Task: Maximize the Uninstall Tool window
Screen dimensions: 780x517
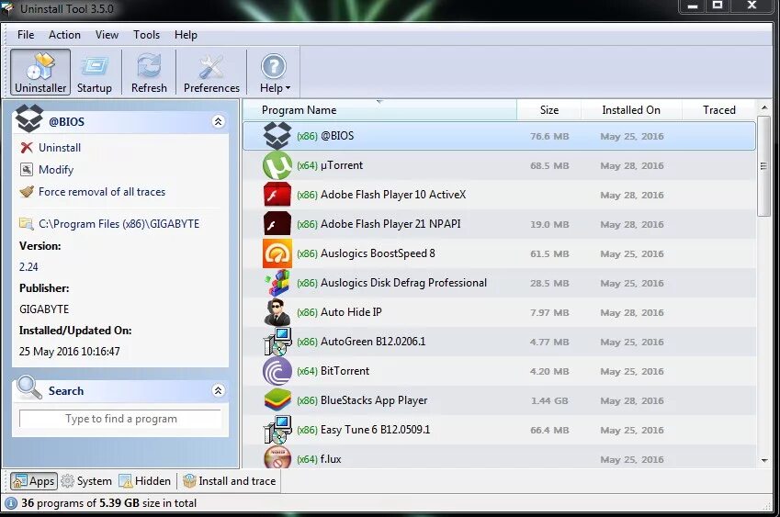Action: [718, 6]
